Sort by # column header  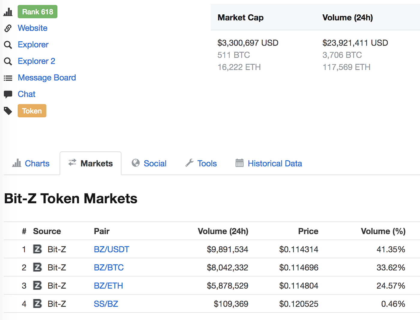(24, 231)
